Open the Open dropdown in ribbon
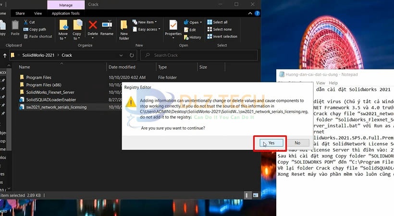This screenshot has width=394, height=216. [193, 23]
